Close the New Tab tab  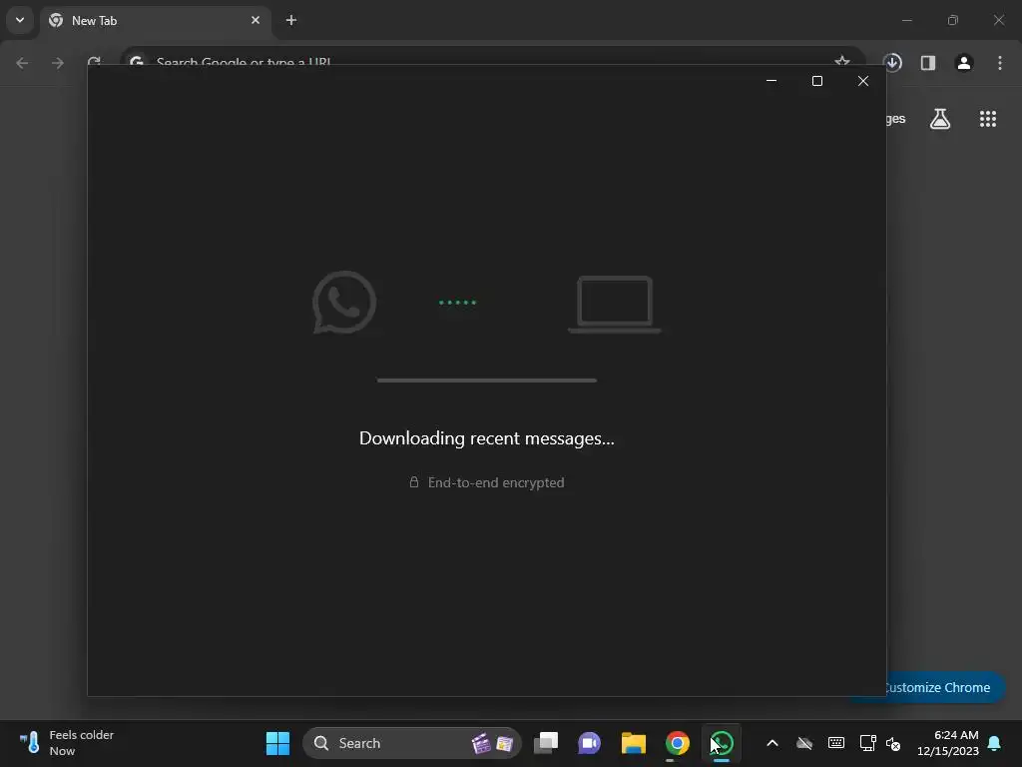click(x=255, y=20)
